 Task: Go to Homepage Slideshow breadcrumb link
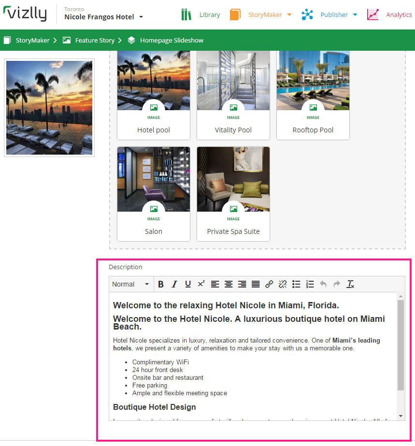coord(172,41)
